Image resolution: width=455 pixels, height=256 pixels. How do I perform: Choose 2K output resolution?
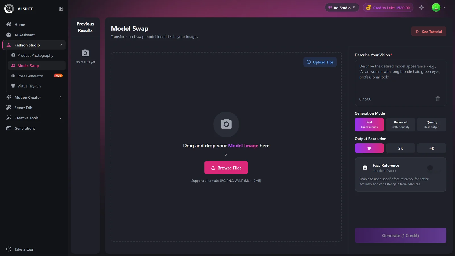(400, 148)
